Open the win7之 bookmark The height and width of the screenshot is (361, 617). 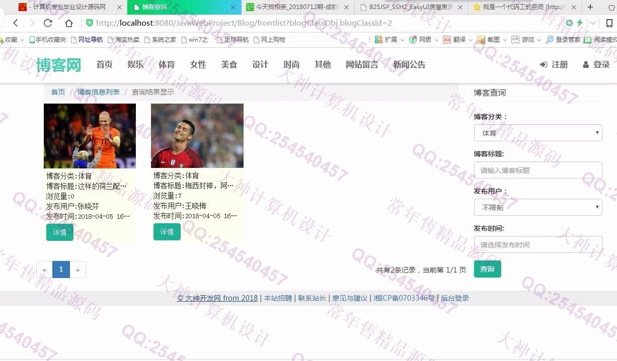click(194, 39)
